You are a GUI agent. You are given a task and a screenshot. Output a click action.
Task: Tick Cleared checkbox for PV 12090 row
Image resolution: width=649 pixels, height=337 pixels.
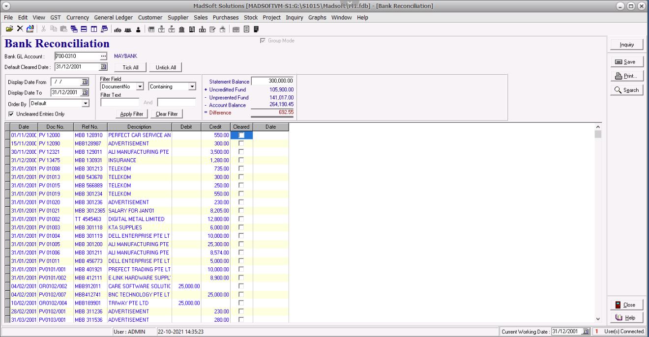[241, 143]
